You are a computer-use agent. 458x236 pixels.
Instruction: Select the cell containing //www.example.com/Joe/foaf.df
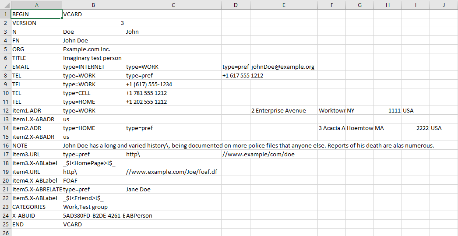coord(173,172)
